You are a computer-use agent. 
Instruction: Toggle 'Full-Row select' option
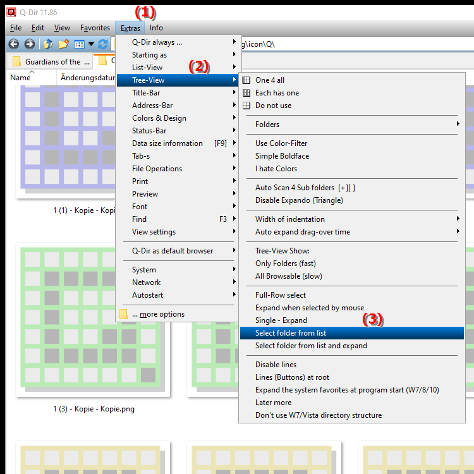coord(352,295)
